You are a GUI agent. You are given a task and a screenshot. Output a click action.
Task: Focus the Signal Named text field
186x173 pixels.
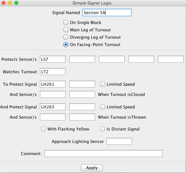pos(107,12)
